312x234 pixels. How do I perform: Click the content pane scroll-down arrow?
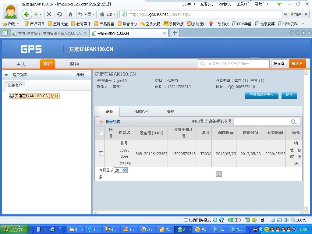(306, 208)
